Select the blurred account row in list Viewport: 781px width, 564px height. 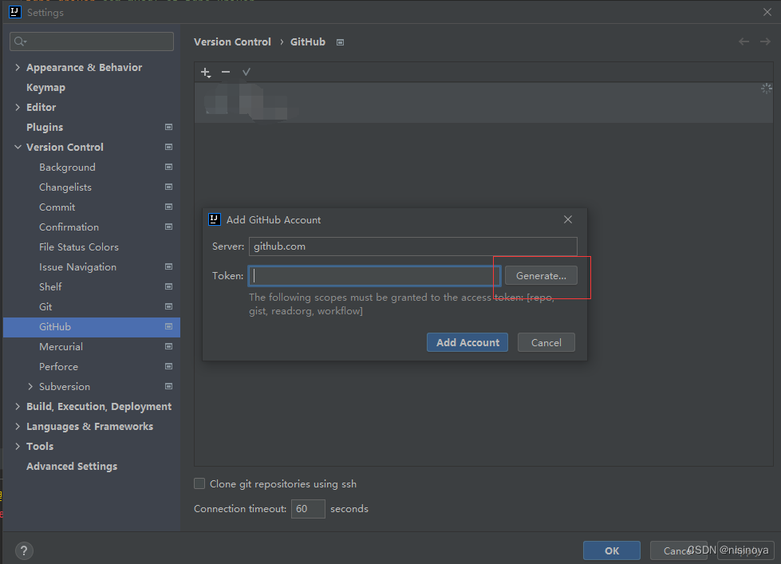[x=483, y=103]
